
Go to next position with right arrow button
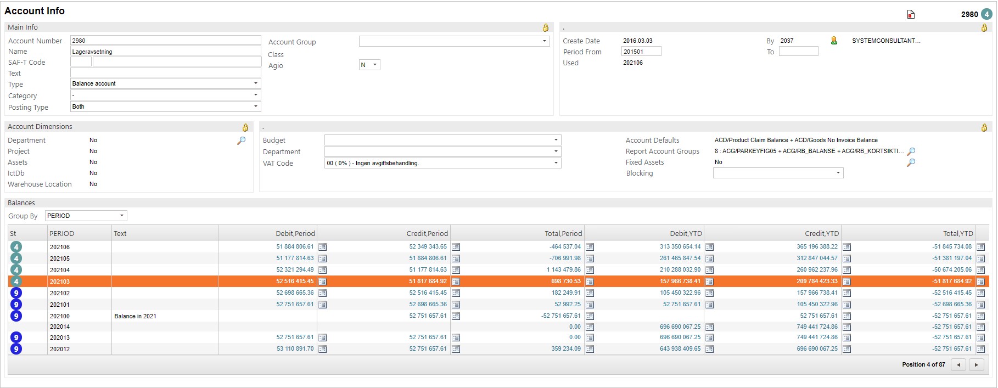click(x=976, y=364)
